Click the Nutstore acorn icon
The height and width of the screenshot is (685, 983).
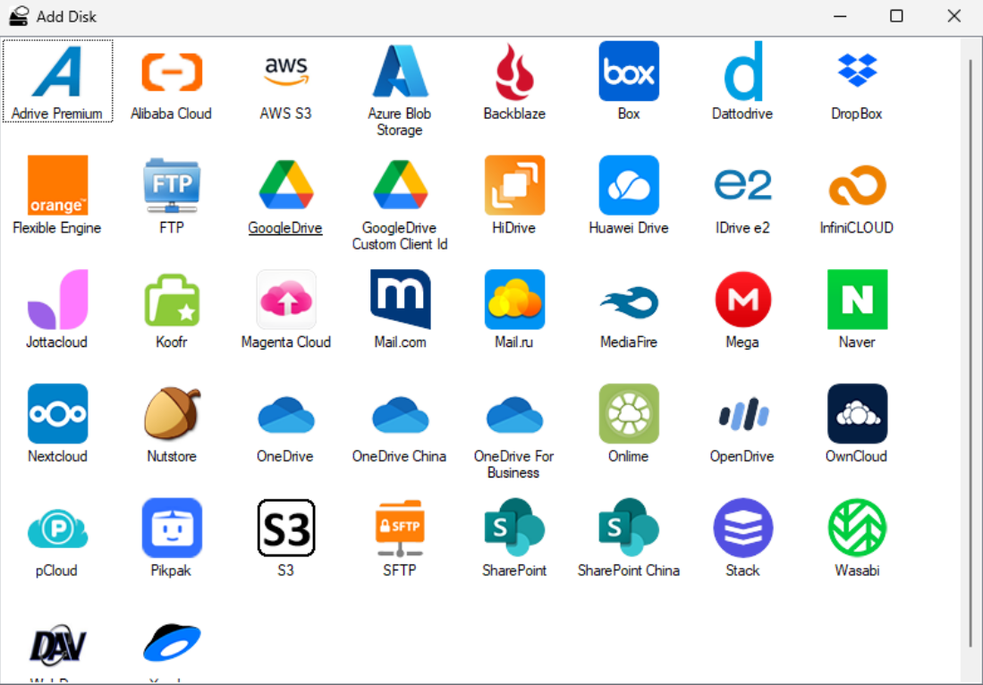click(171, 414)
